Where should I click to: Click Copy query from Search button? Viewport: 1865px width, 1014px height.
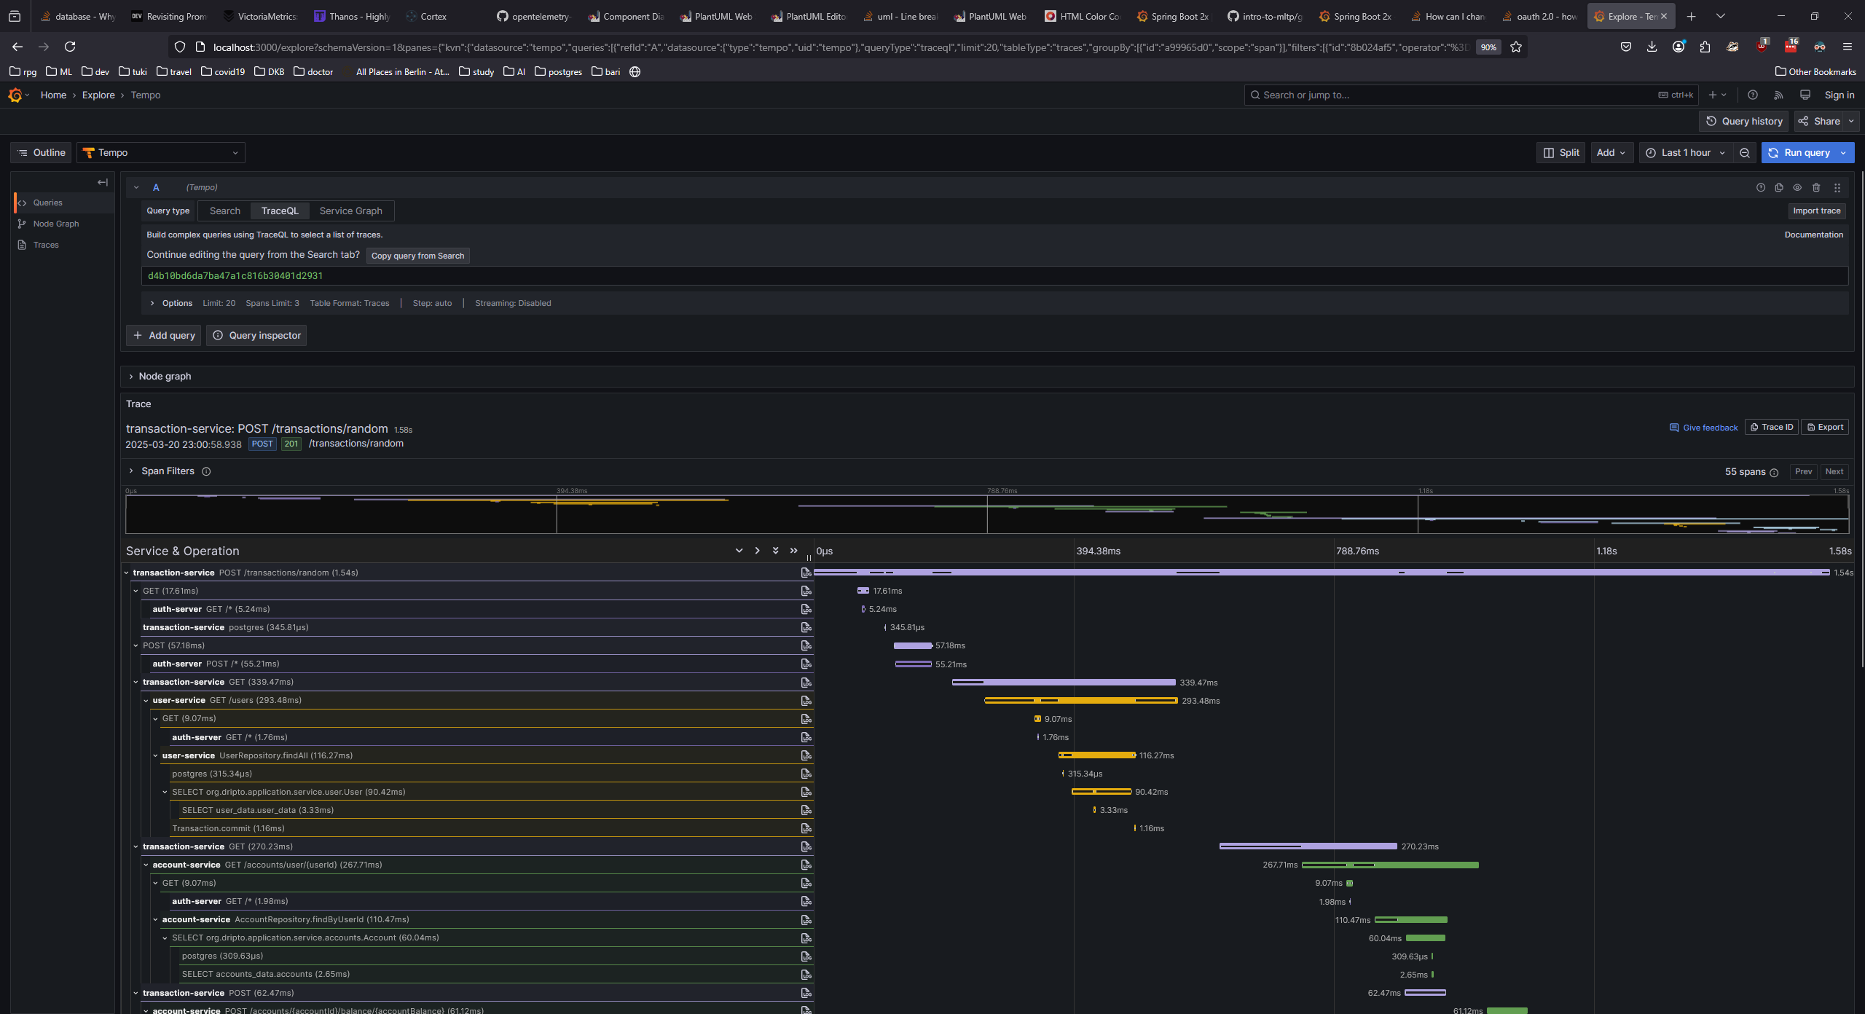tap(417, 256)
